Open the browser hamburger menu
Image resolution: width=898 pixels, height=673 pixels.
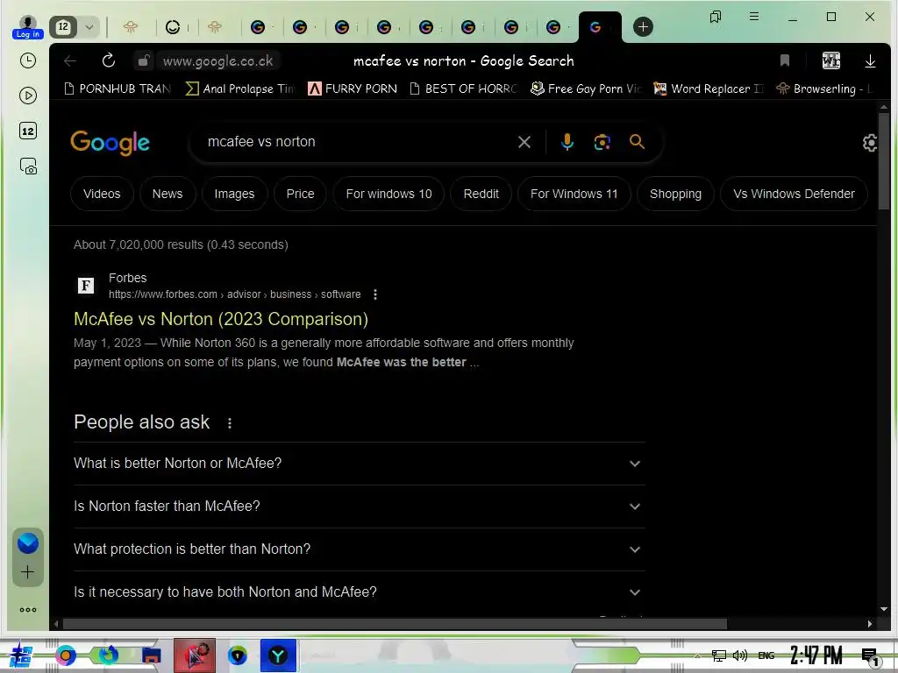click(754, 17)
